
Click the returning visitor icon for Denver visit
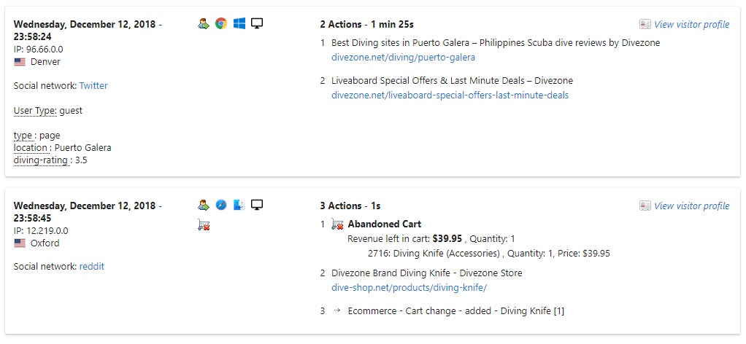pyautogui.click(x=204, y=23)
